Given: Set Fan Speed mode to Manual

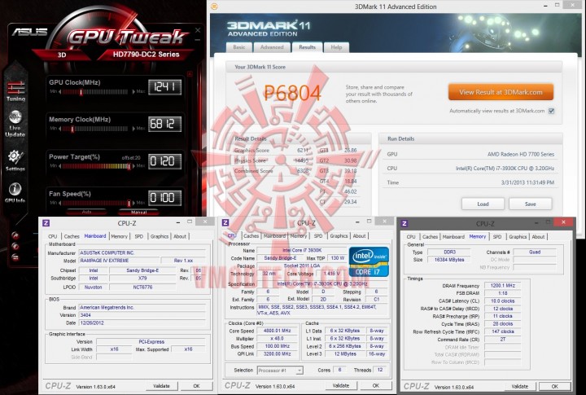Looking at the screenshot, I should click(138, 212).
